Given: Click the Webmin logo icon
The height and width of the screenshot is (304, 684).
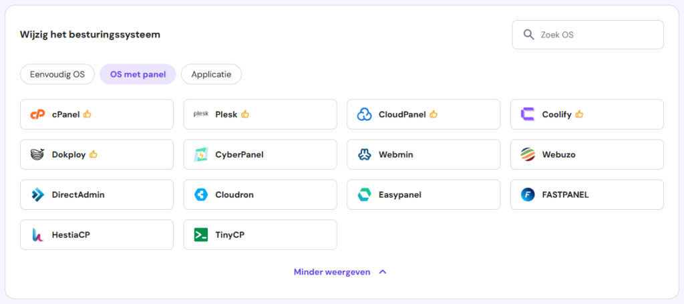Looking at the screenshot, I should (364, 154).
